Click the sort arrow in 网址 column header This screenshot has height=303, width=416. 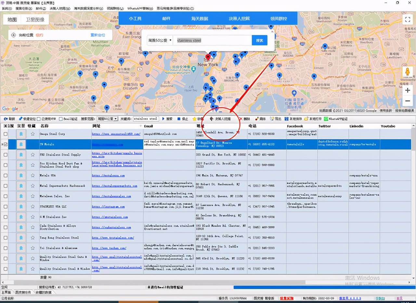141,126
